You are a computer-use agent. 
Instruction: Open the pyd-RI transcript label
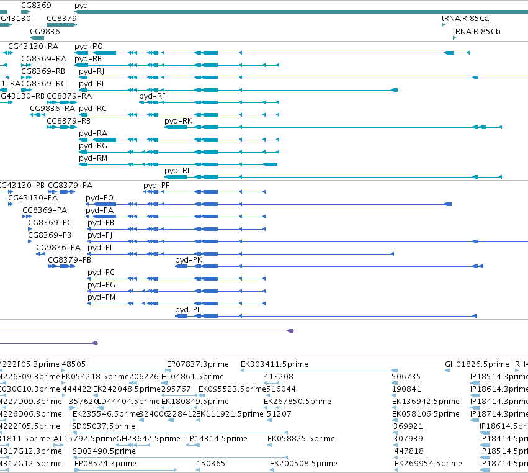point(91,84)
